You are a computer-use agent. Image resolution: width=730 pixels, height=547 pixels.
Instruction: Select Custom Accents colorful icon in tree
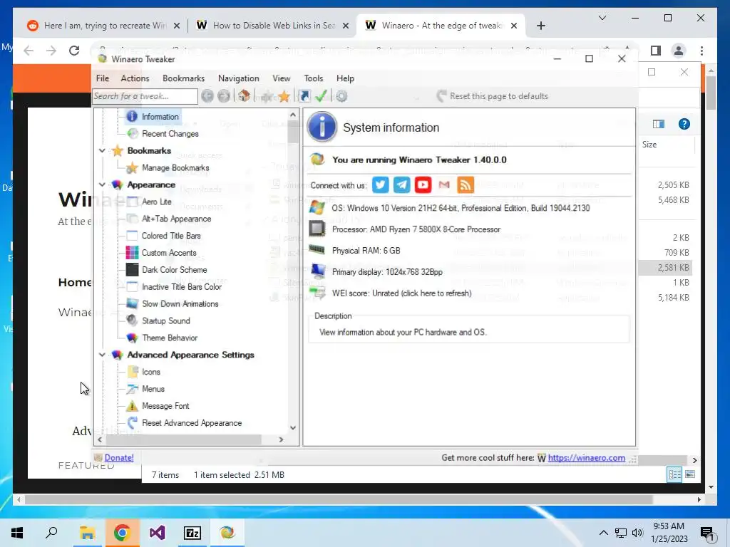click(x=132, y=253)
